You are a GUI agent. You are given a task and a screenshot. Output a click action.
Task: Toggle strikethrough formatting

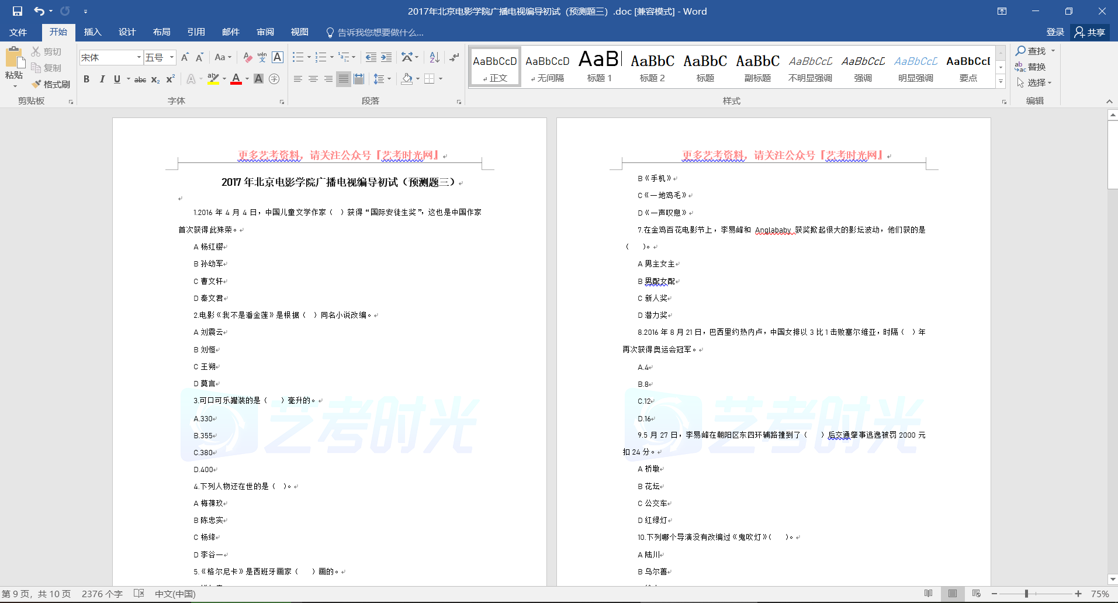pos(140,79)
